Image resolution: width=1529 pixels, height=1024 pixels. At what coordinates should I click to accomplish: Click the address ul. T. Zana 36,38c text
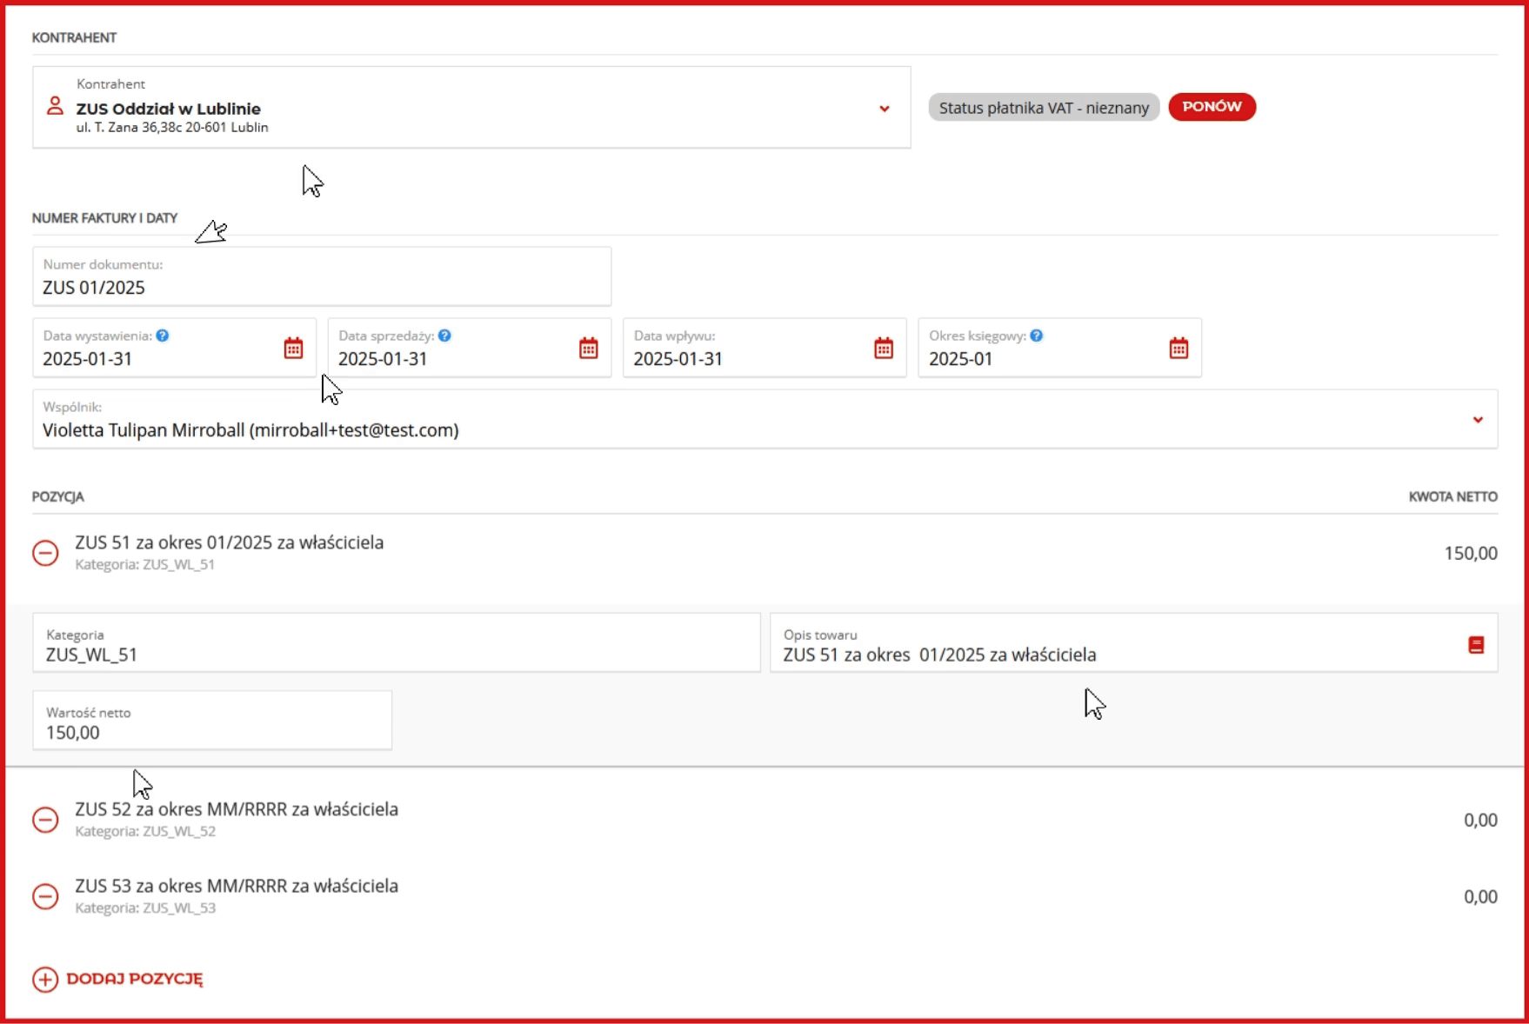click(172, 128)
